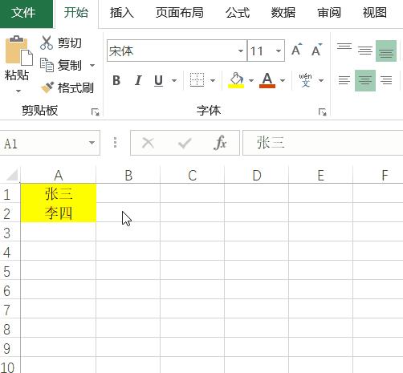Click the wén phonetic guide icon
403x373 pixels.
(x=306, y=80)
